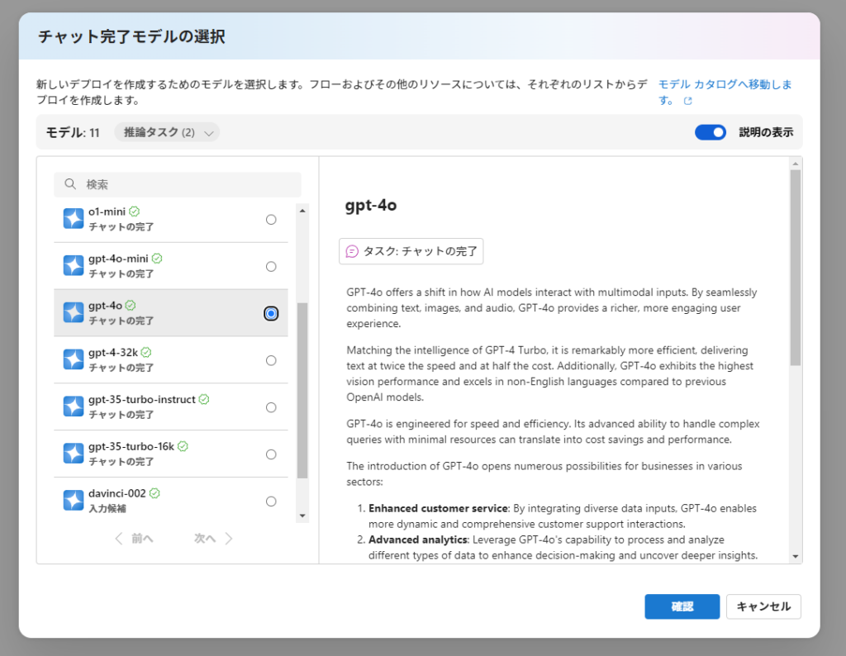Click the gpt-35-turbo-instruct model icon
Screen dimensions: 846x656
tap(74, 406)
